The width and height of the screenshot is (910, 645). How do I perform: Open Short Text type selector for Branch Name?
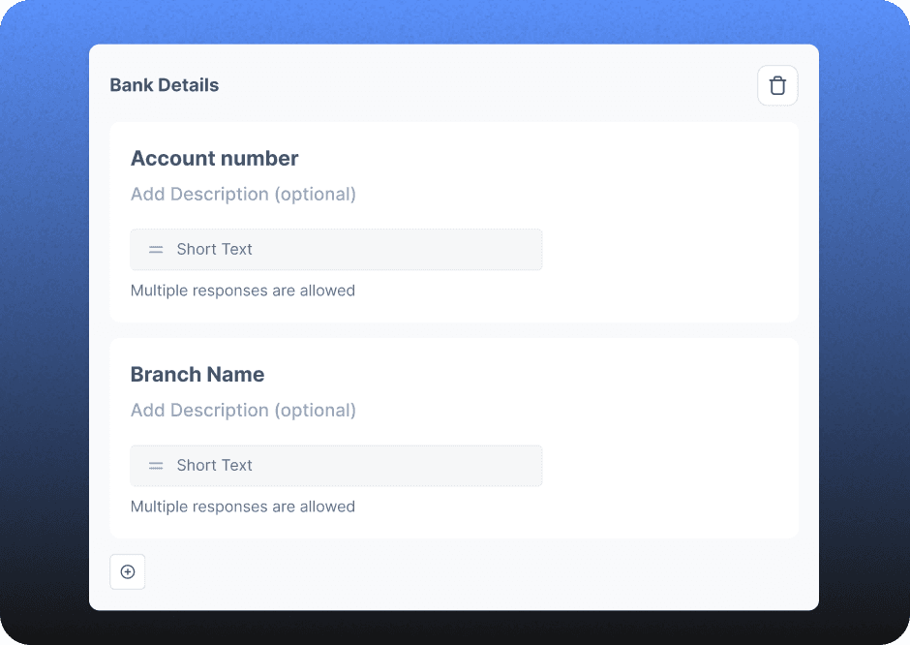(x=336, y=466)
